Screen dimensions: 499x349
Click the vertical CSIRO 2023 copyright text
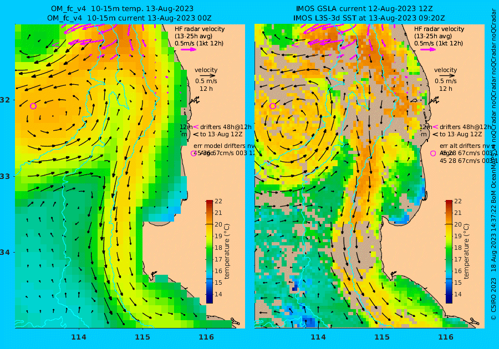(x=493, y=299)
